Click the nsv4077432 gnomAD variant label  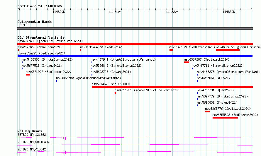(x=50, y=41)
